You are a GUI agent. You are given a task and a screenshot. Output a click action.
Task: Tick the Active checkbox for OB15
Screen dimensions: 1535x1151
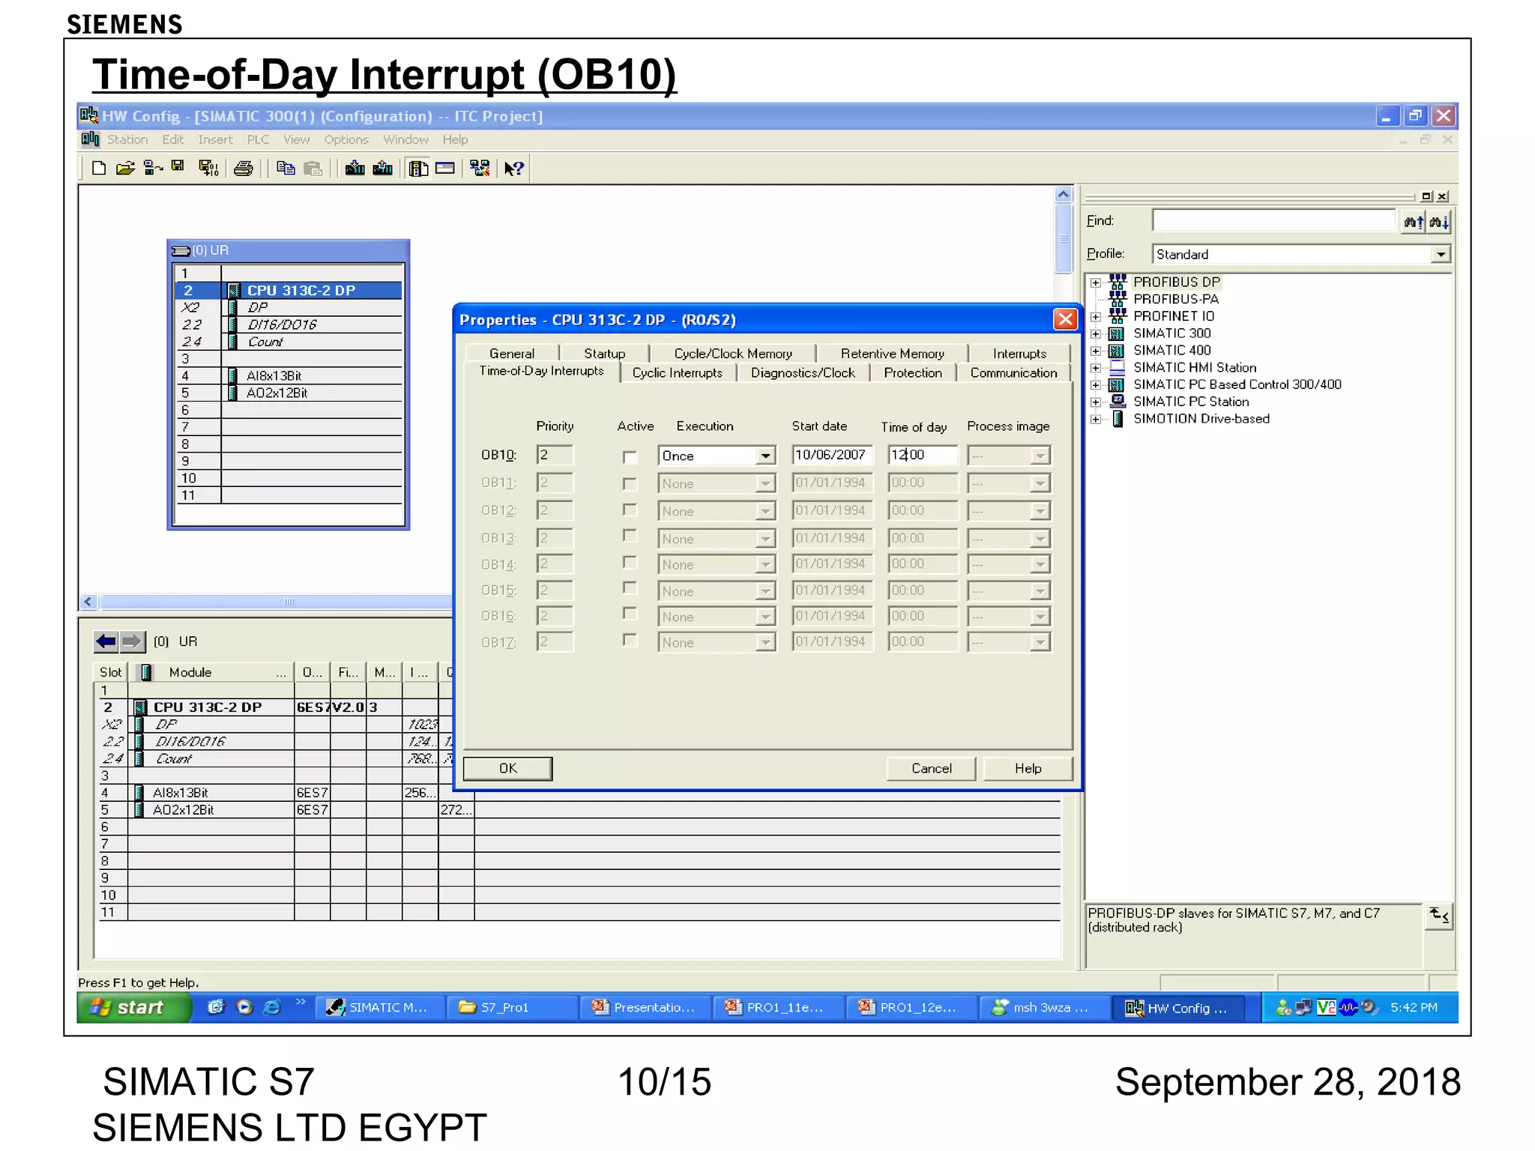pos(630,589)
